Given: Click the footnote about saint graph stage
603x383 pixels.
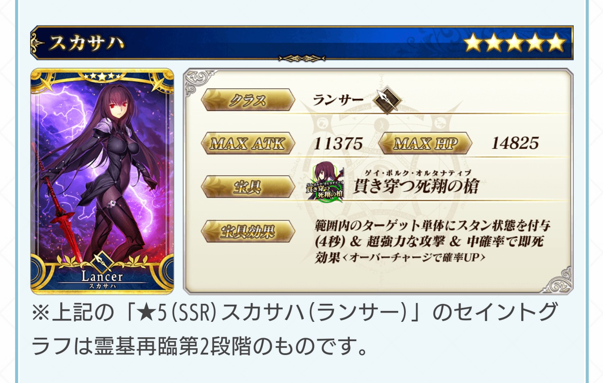Looking at the screenshot, I should tap(295, 329).
